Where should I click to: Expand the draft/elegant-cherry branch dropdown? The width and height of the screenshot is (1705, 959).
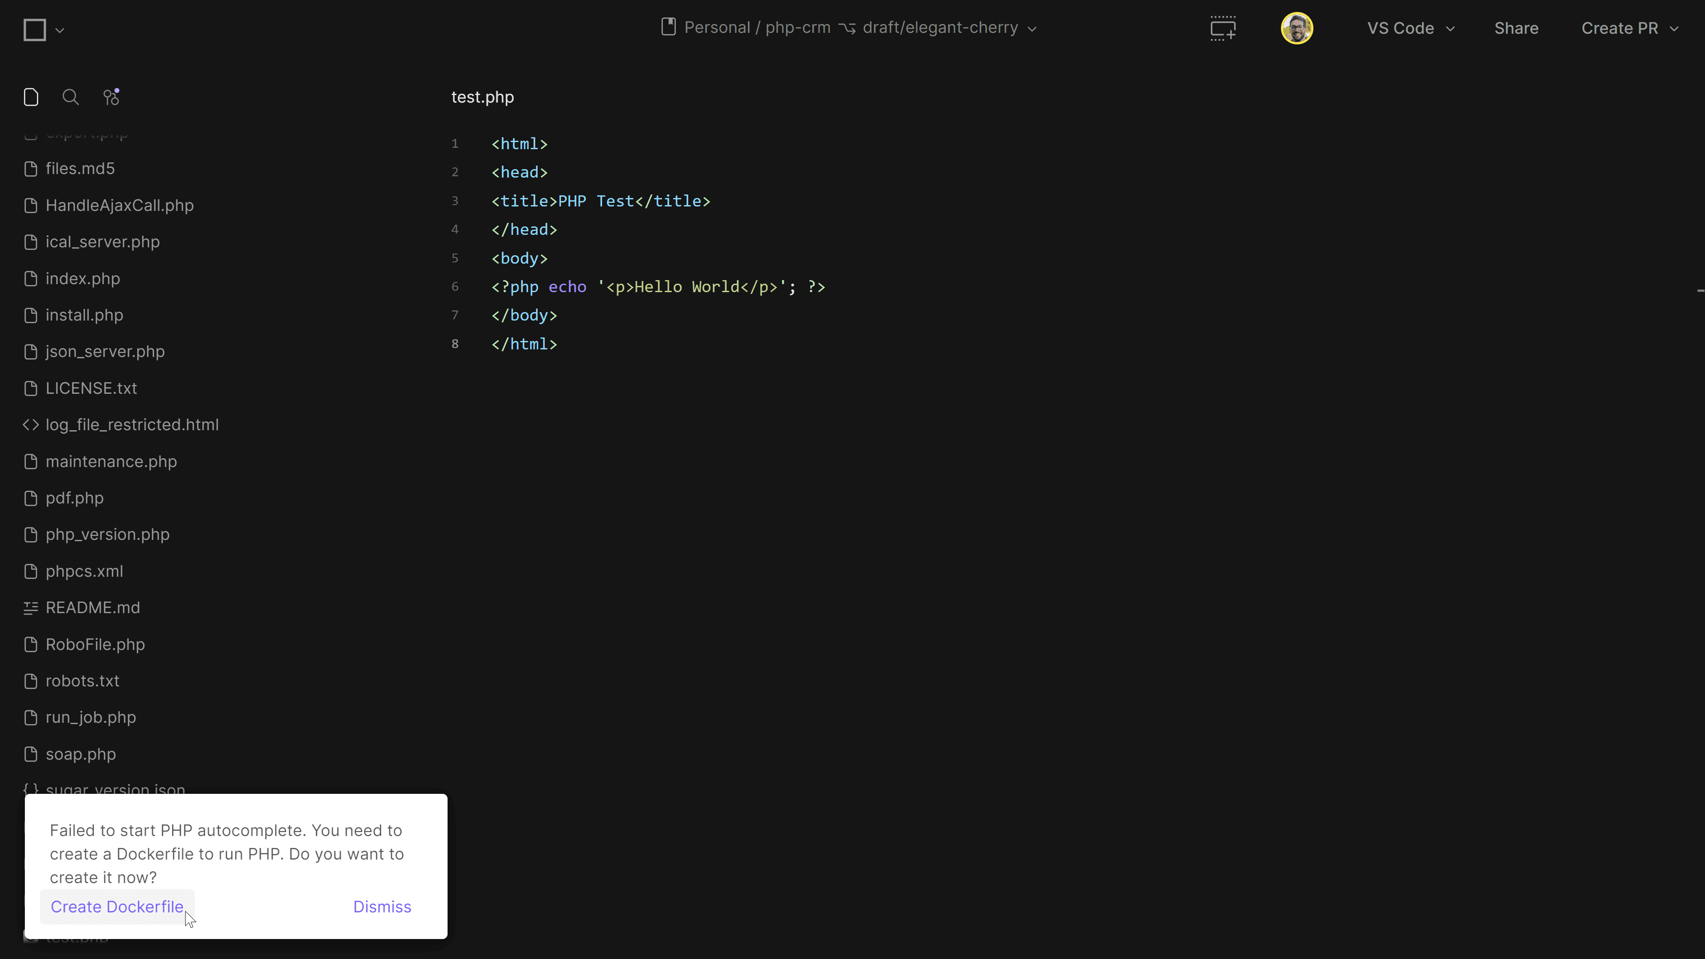pyautogui.click(x=1032, y=28)
